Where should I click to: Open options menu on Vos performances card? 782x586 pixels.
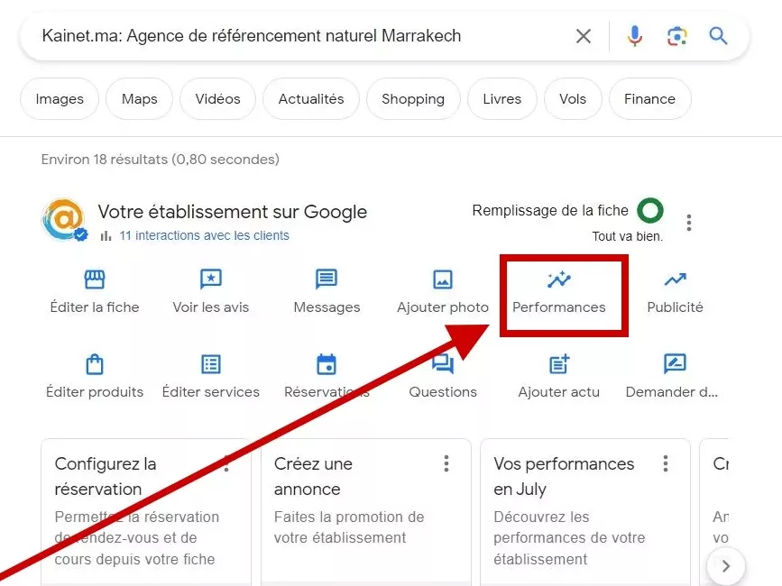[x=666, y=463]
